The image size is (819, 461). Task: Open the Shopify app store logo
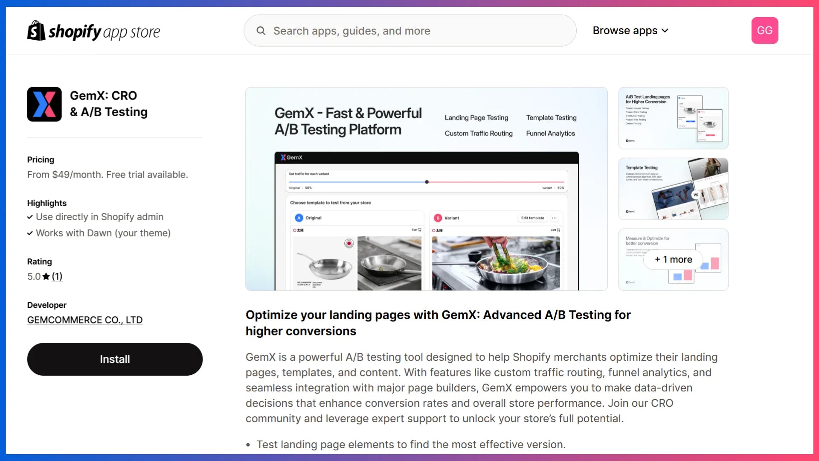pos(93,31)
